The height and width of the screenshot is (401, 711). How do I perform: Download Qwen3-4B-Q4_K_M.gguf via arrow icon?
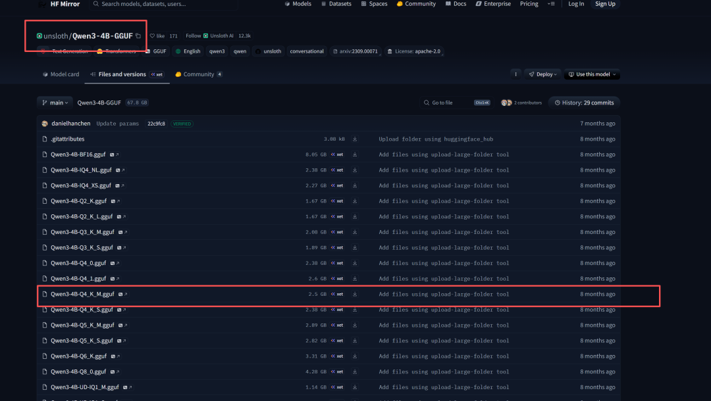pyautogui.click(x=355, y=295)
